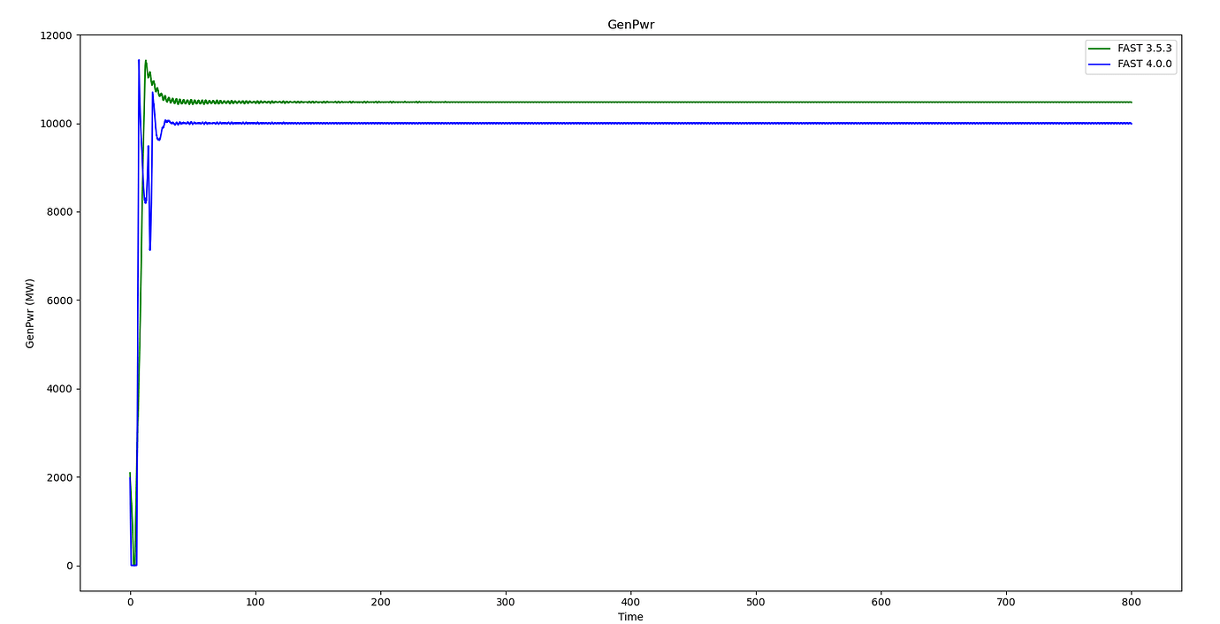Open the x-axis Time label
This screenshot has height=624, width=1220.
coord(629,617)
